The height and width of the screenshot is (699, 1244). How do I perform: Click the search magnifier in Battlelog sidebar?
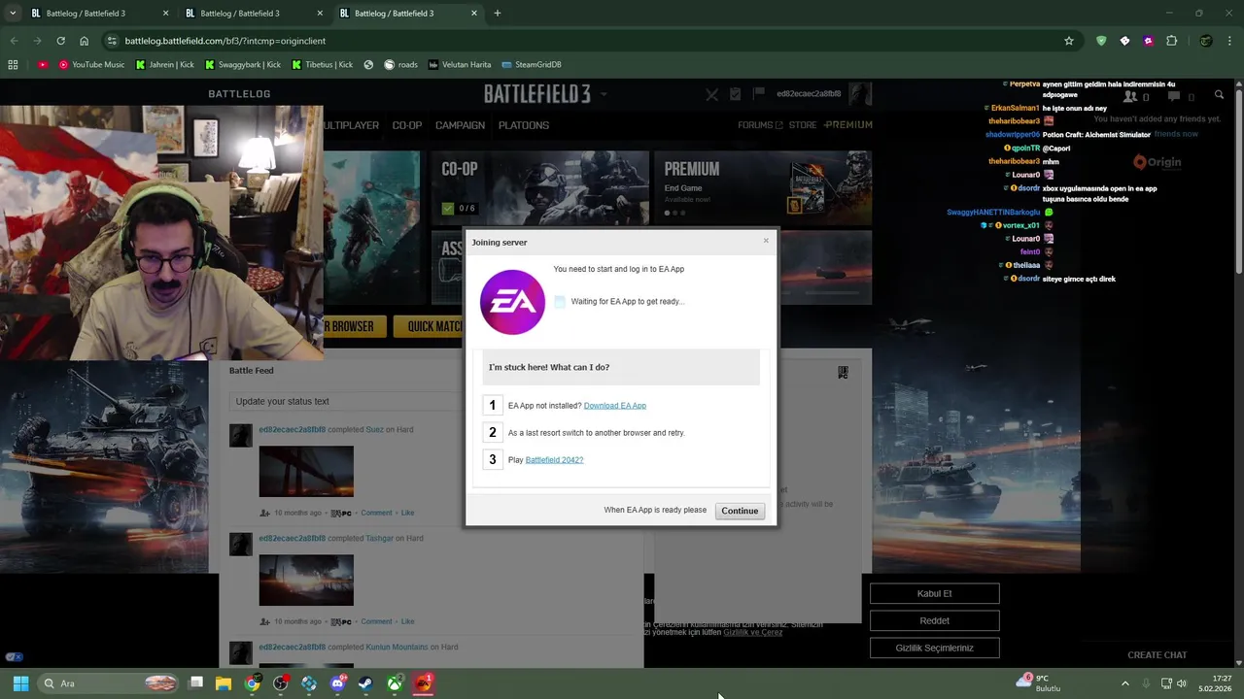coord(1219,95)
